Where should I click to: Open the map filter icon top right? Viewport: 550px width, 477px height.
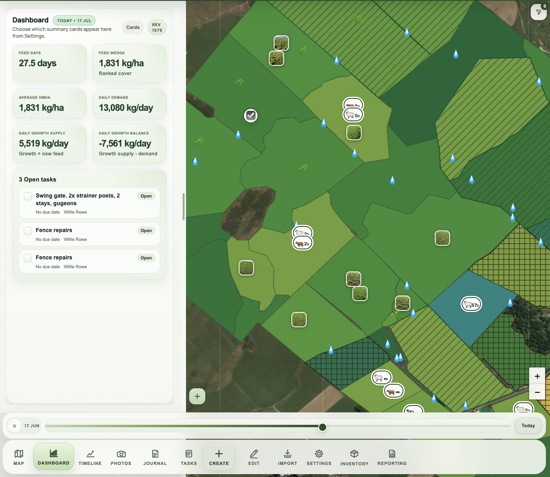(x=539, y=12)
